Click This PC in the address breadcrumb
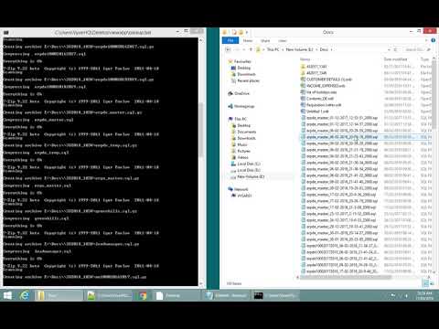Screen dimensions: 439x329 (x=273, y=49)
